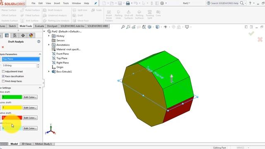Click the New document icon

coord(104,3)
